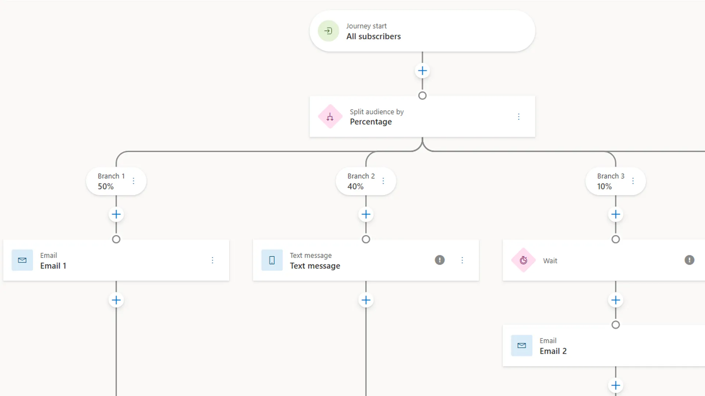Click the Wait tile warning icon
The image size is (705, 396).
click(689, 260)
